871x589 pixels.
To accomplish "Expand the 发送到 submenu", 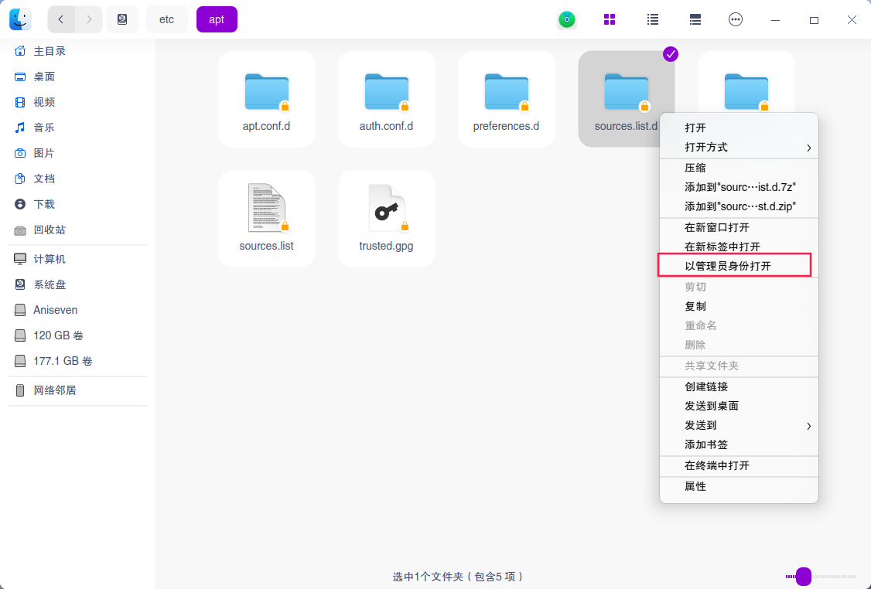I will coord(739,426).
